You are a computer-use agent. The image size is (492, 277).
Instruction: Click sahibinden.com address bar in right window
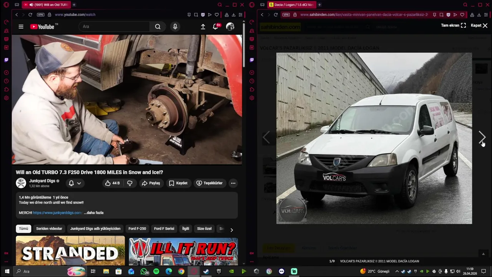click(363, 15)
